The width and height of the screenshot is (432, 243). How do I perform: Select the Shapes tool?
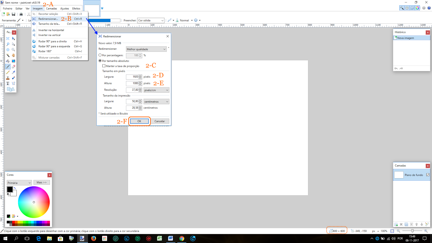coord(11,89)
